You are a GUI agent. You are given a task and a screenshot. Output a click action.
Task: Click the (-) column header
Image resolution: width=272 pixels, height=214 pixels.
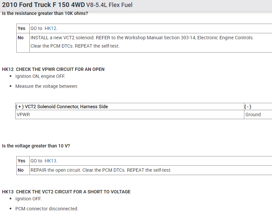click(248, 107)
